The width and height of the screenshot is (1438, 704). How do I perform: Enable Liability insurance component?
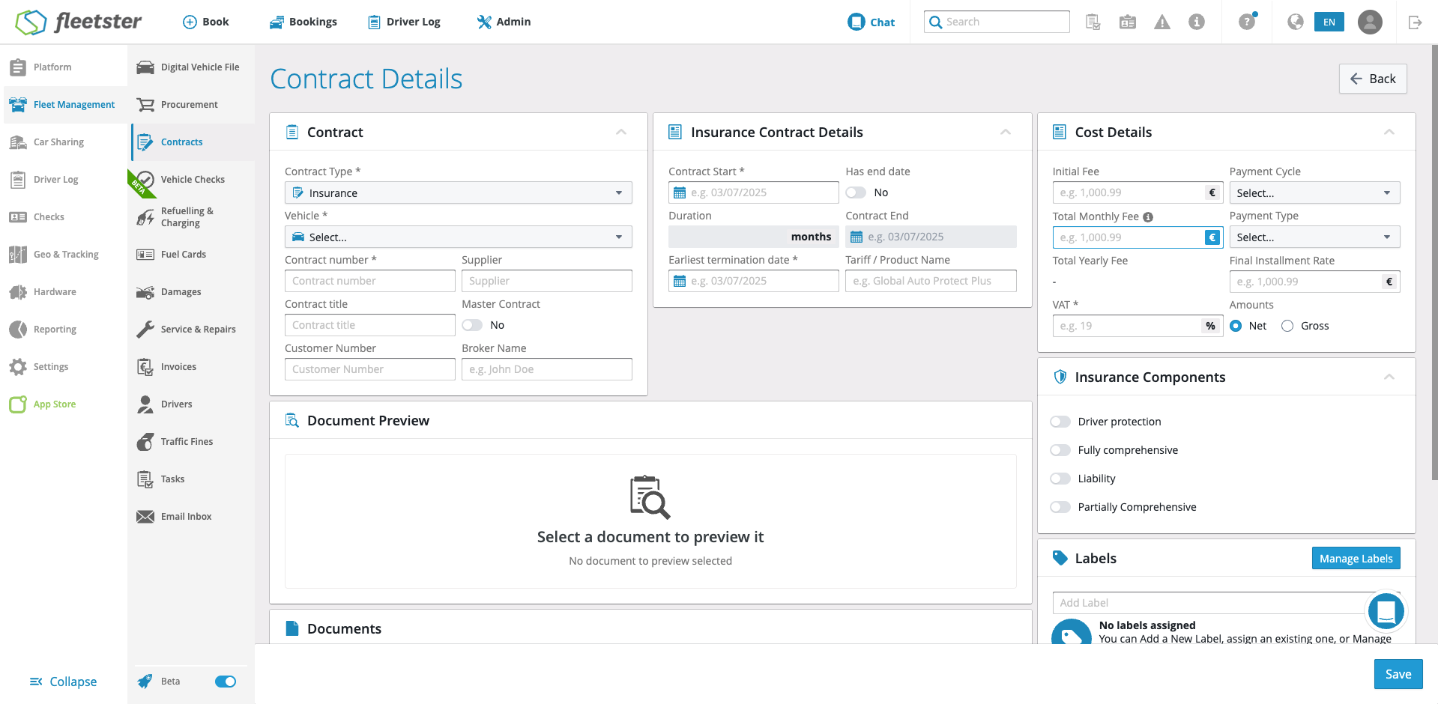tap(1060, 479)
